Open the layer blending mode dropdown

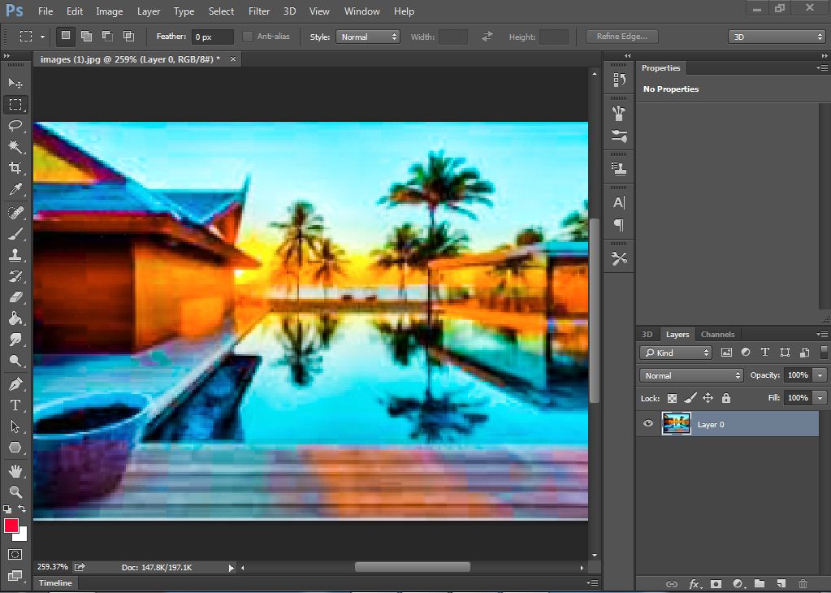pos(690,374)
